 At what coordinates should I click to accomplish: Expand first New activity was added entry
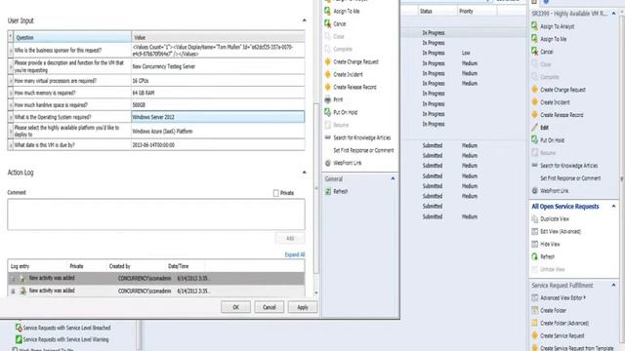13,279
